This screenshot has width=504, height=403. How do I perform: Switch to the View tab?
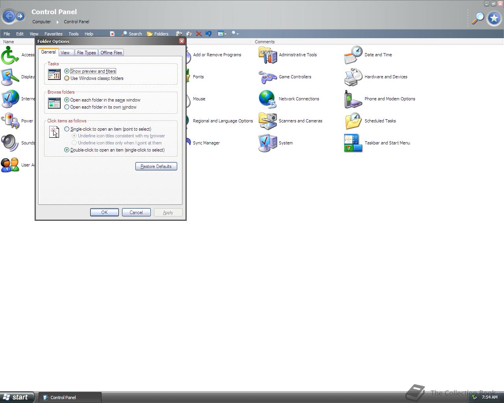coord(65,53)
